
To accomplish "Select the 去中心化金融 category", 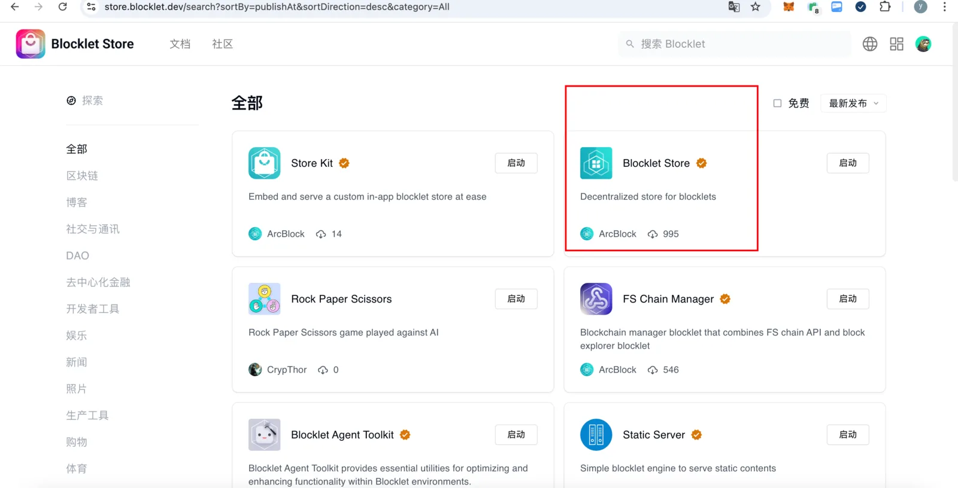I will [98, 282].
